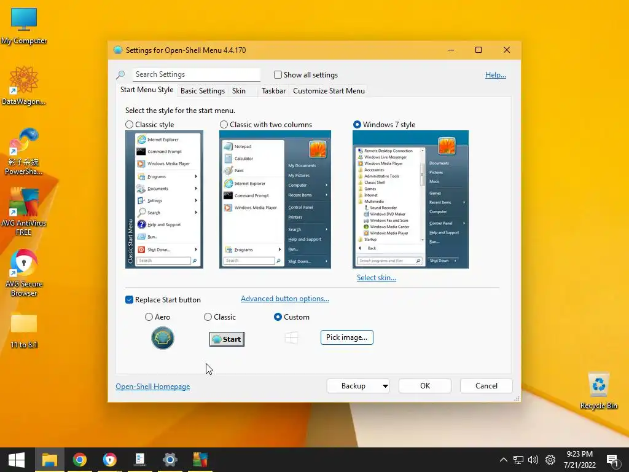Switch to the Basic Settings tab
Viewport: 629px width, 472px height.
[x=203, y=91]
